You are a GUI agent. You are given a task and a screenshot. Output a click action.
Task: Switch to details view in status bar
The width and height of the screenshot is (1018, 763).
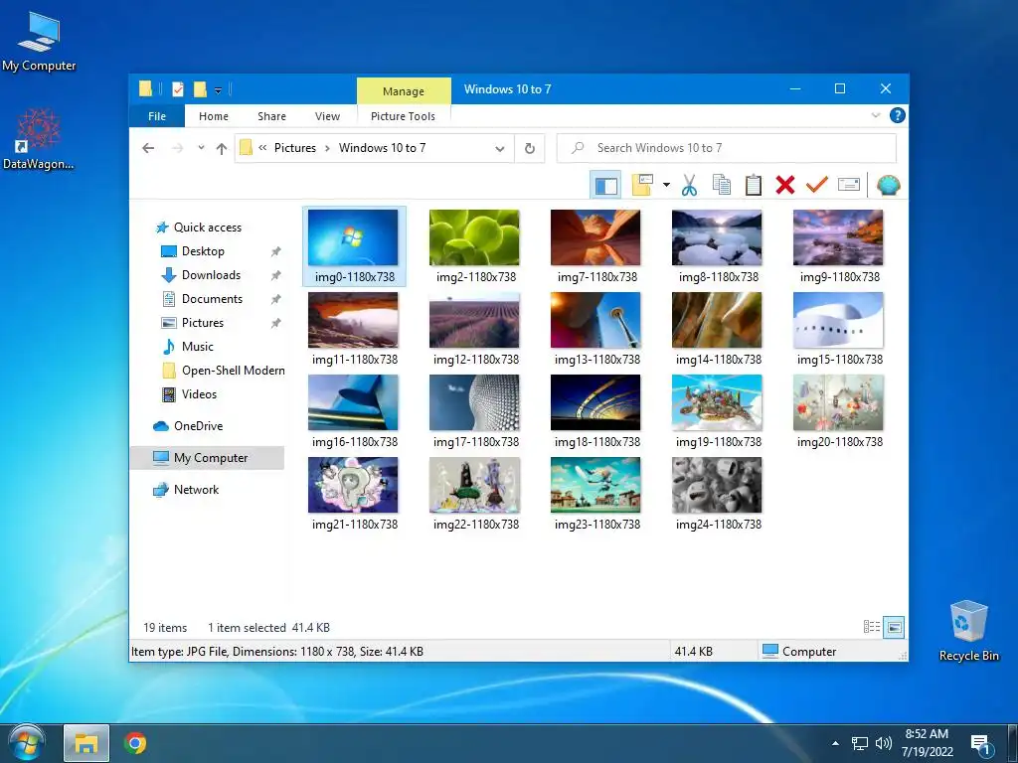(872, 627)
